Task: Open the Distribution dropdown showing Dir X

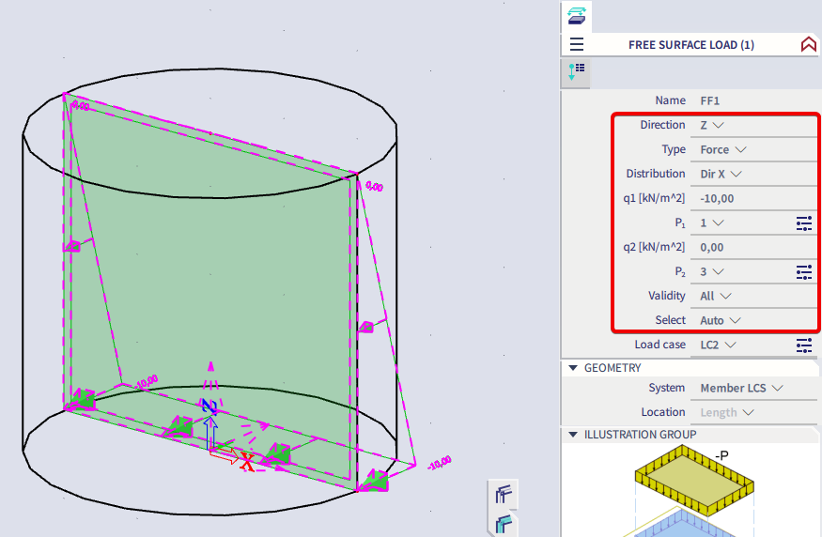Action: [x=721, y=174]
